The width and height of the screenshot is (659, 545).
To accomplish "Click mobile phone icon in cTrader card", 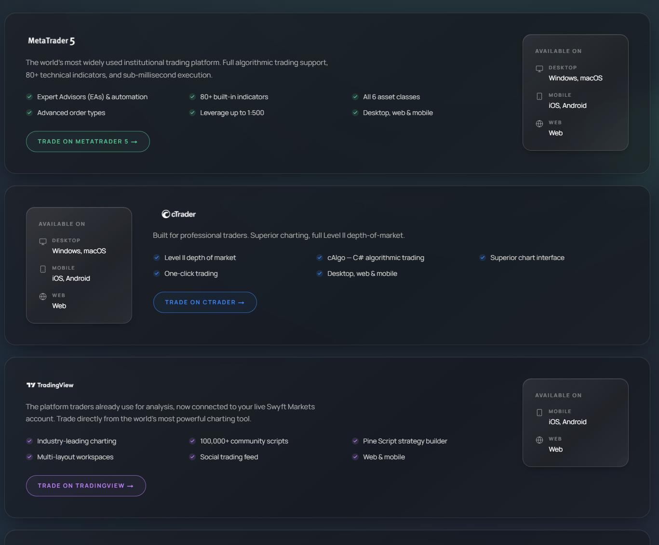I will [x=43, y=269].
